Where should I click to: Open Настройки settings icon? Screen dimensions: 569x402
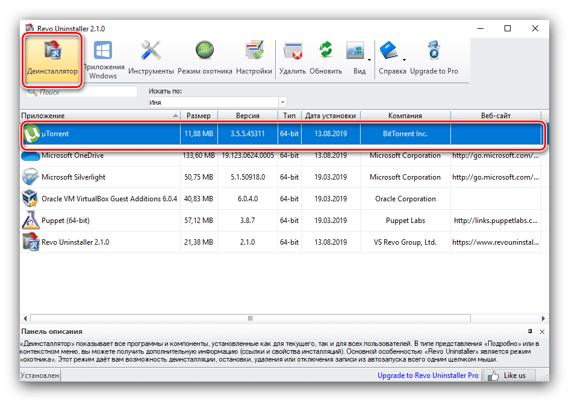coord(254,59)
